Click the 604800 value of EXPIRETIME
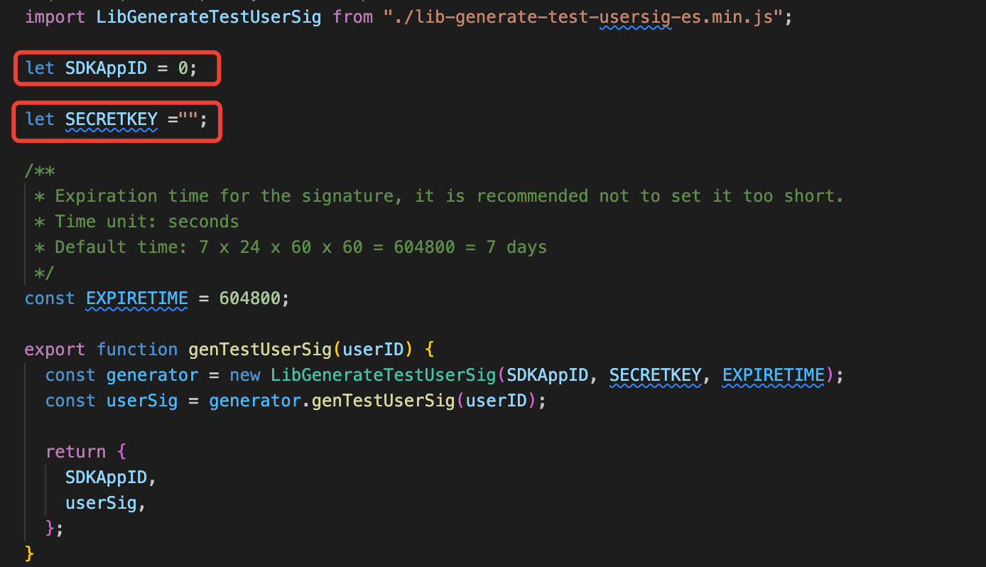 (250, 298)
